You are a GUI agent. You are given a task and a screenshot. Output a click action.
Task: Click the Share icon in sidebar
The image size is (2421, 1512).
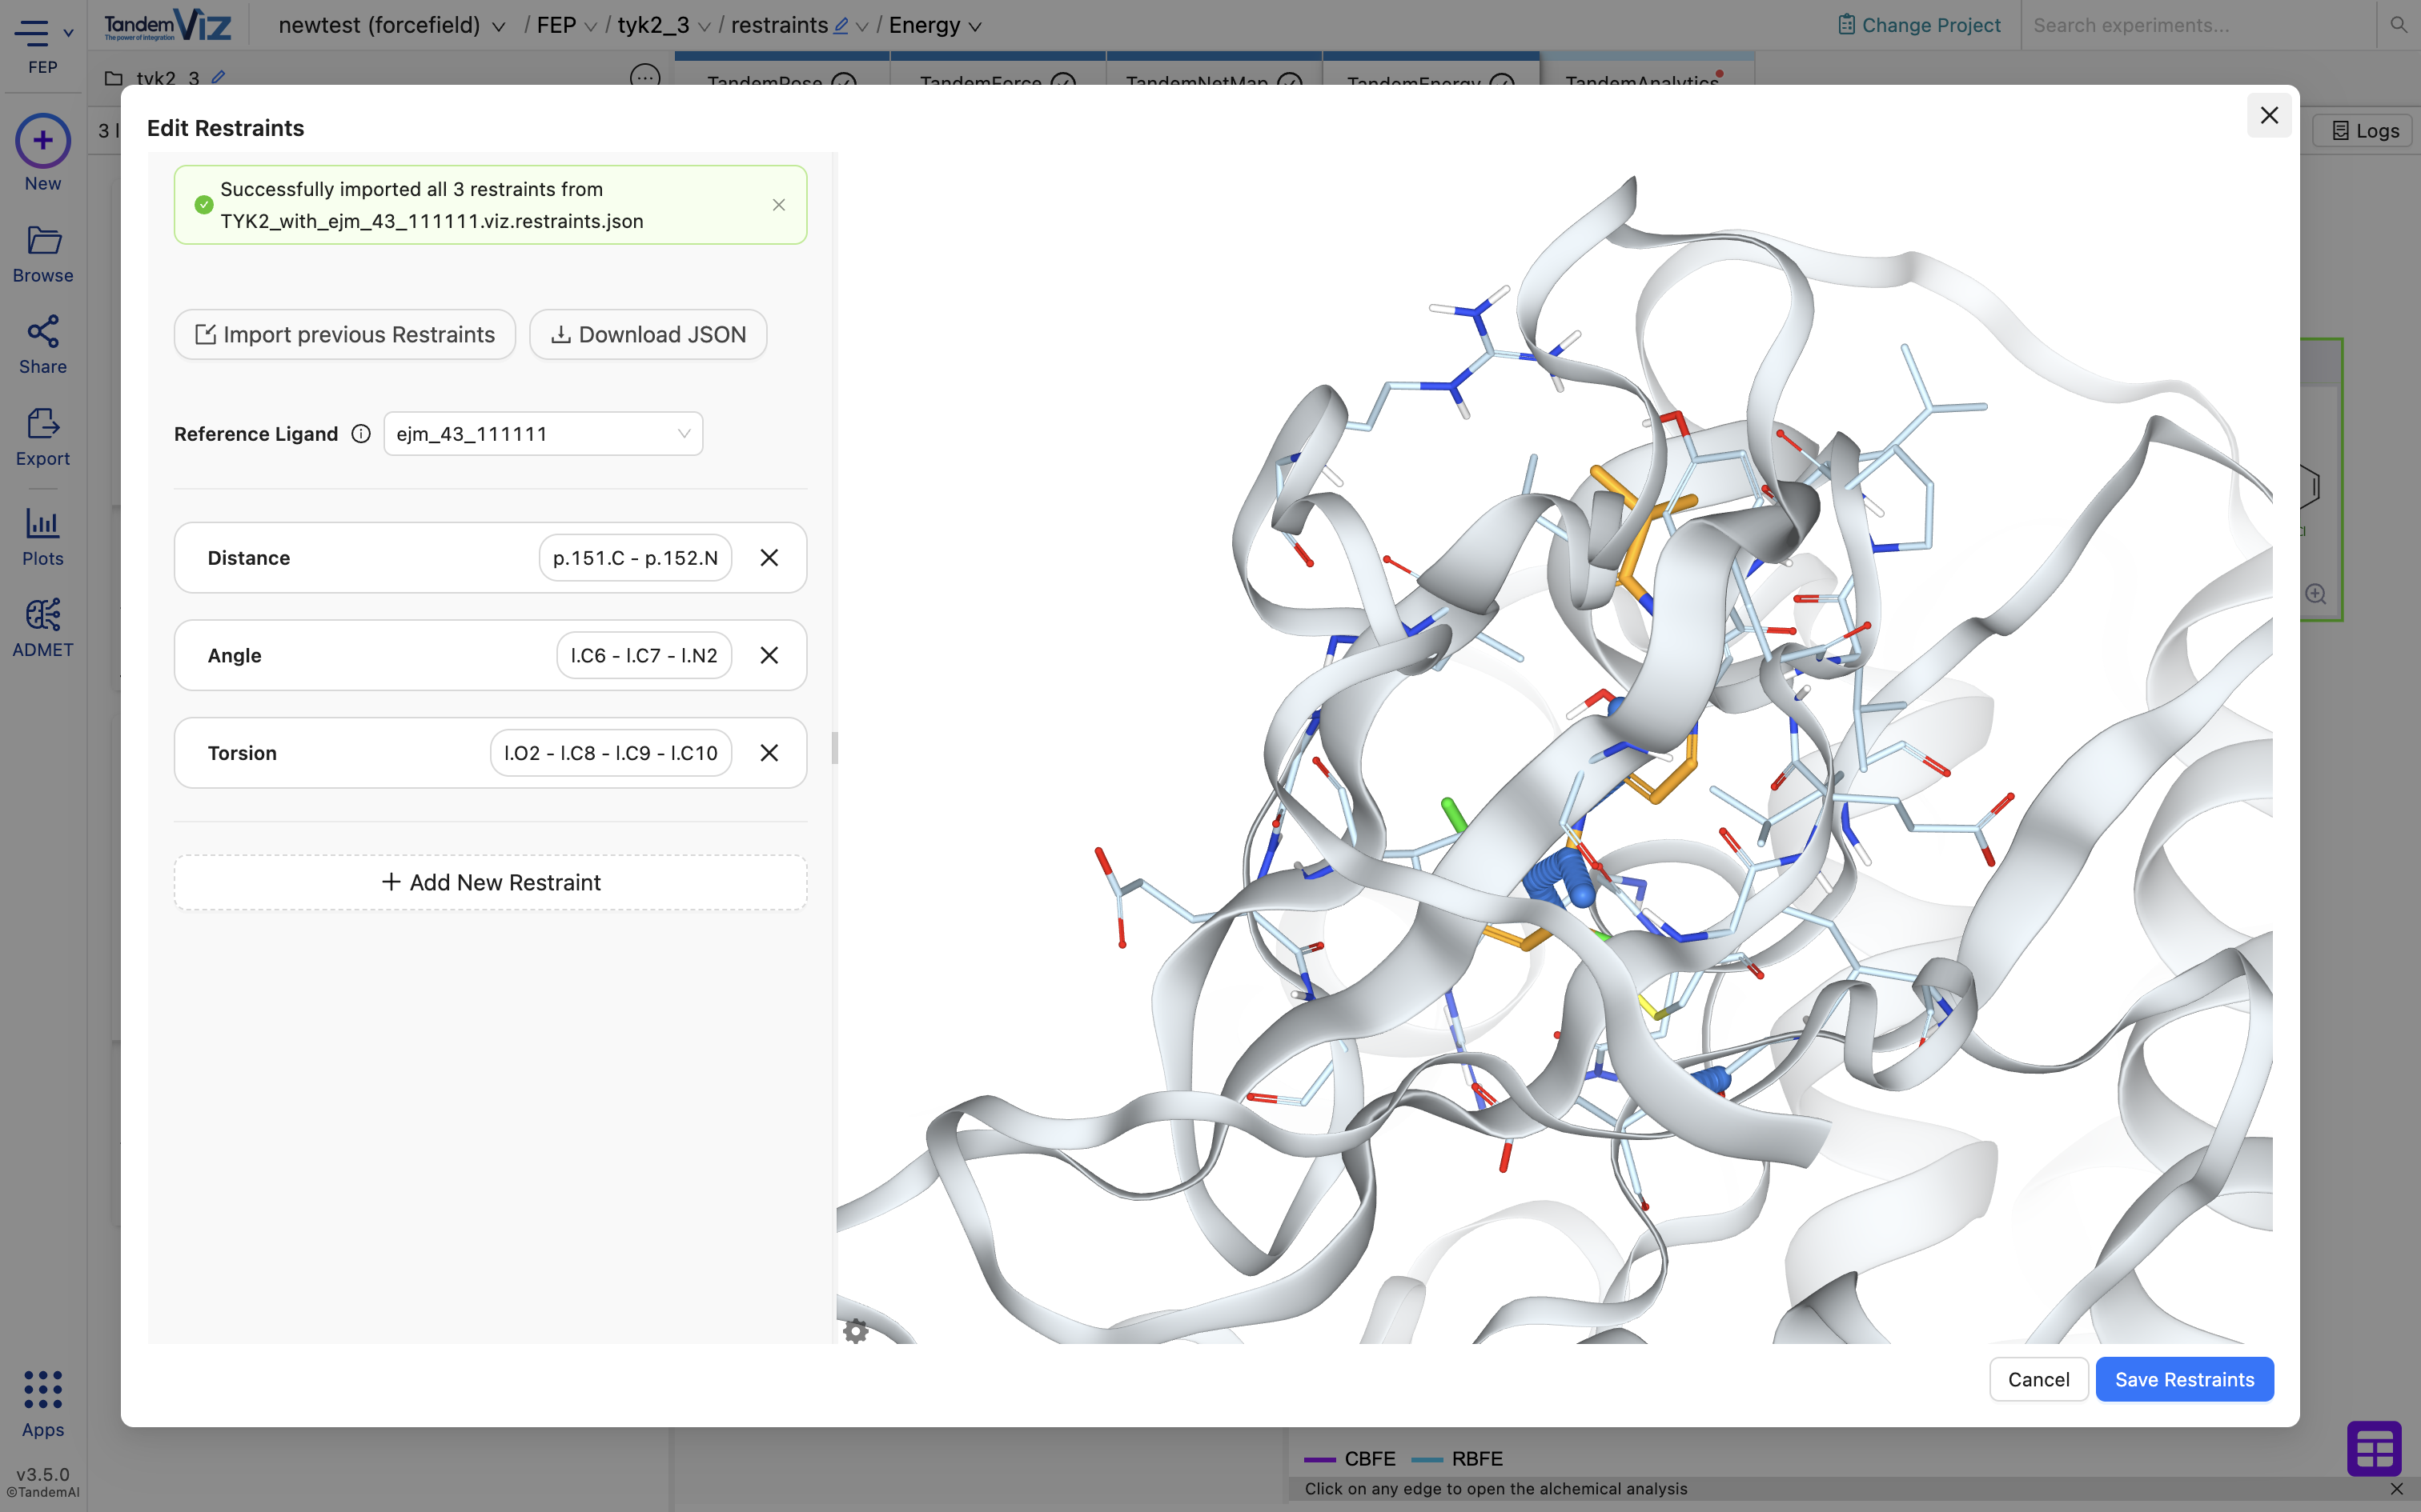[x=42, y=332]
